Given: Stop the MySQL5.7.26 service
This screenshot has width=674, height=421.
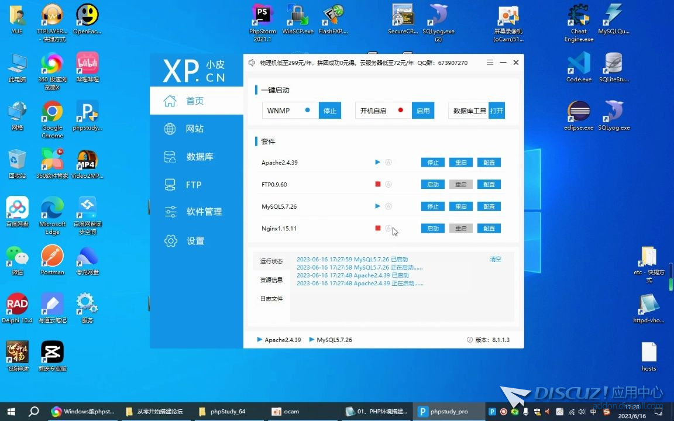Looking at the screenshot, I should tap(433, 206).
